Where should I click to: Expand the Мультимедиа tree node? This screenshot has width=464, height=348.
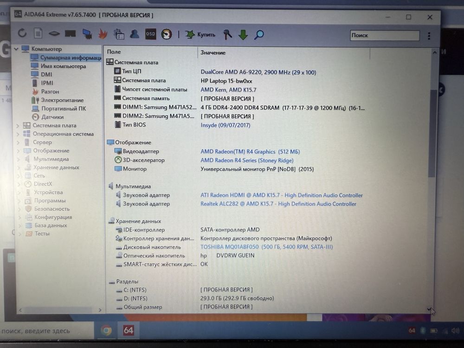coord(19,159)
